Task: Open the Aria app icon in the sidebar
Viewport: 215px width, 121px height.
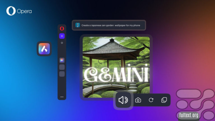Action: click(62, 60)
